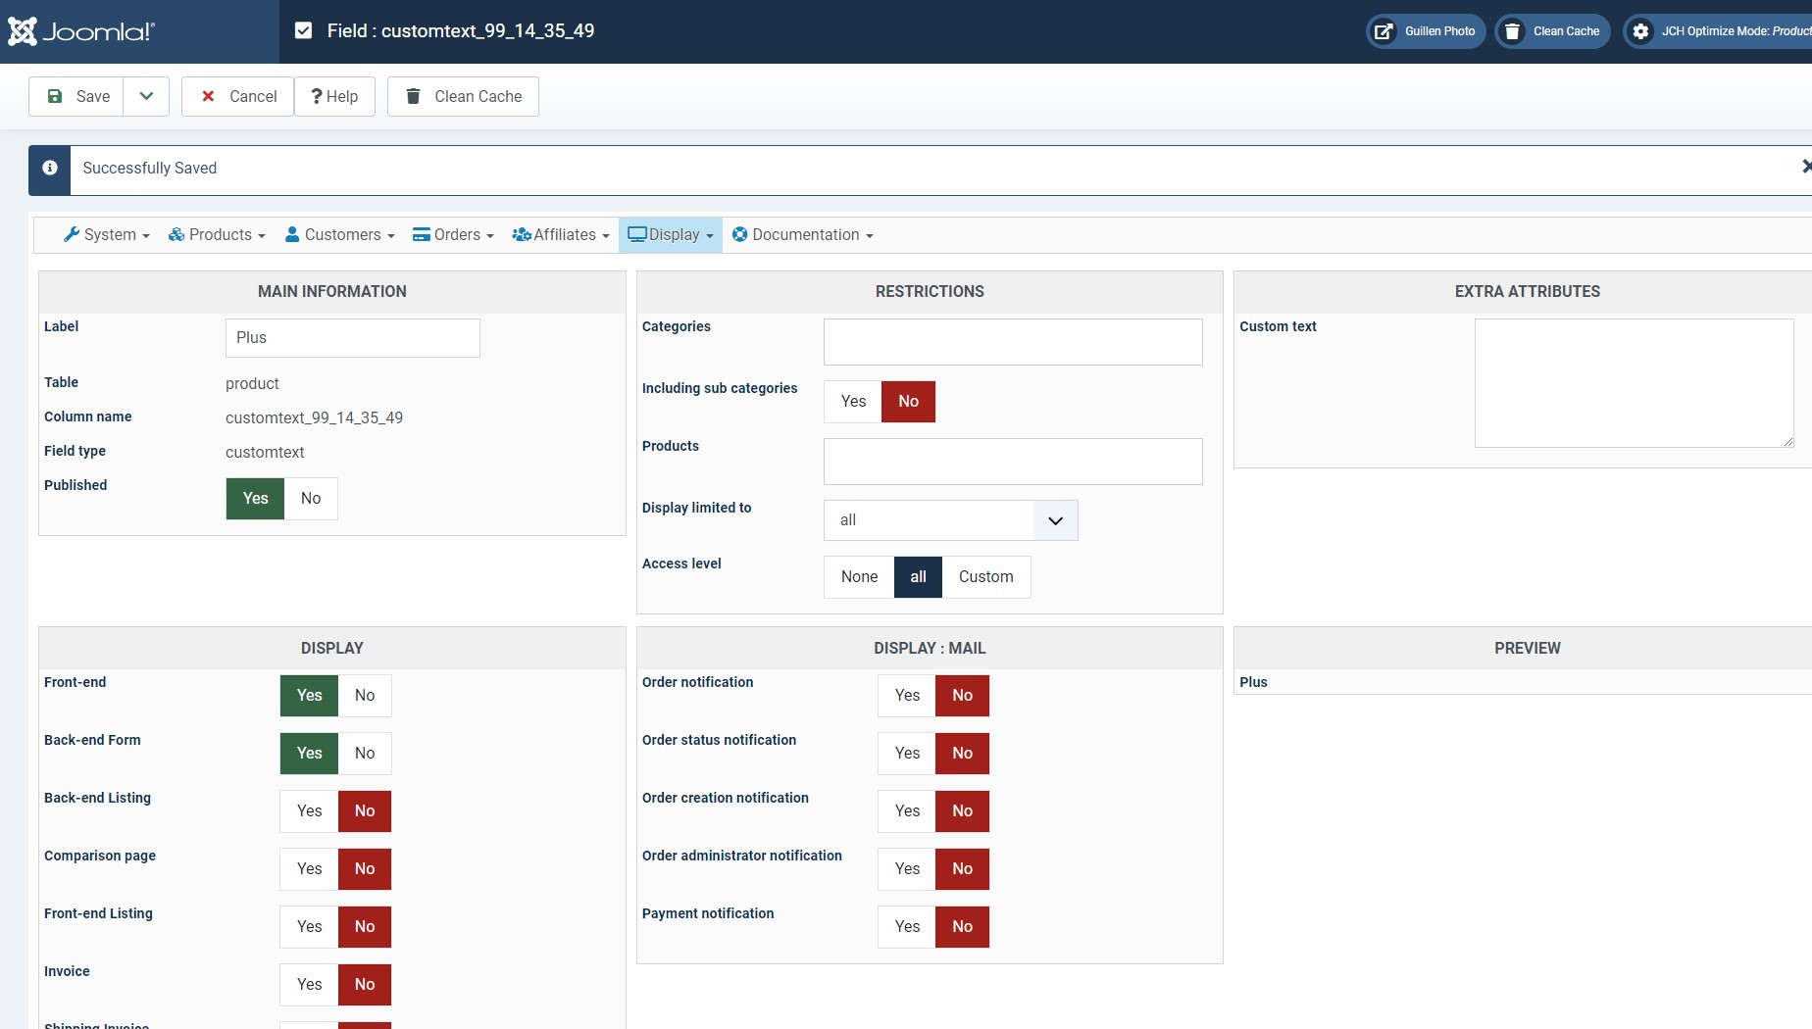The width and height of the screenshot is (1812, 1029).
Task: Expand the Affiliates menu
Action: (x=561, y=235)
